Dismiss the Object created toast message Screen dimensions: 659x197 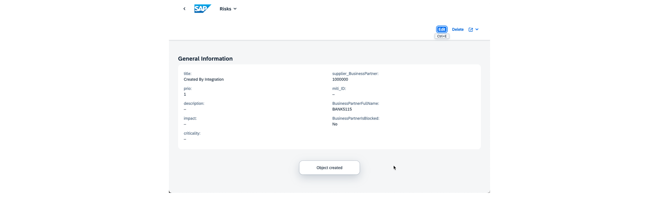click(329, 167)
